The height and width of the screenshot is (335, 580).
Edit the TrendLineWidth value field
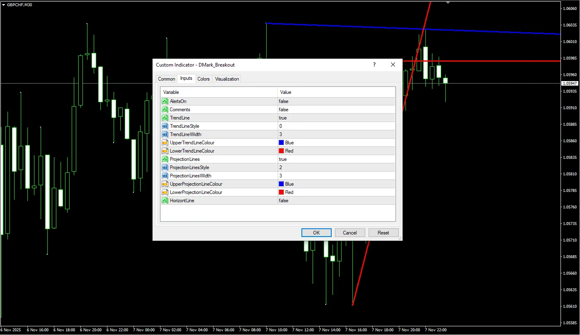pyautogui.click(x=336, y=134)
